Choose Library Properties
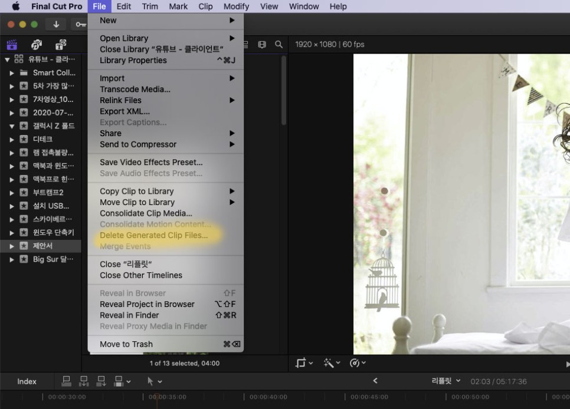 click(165, 60)
